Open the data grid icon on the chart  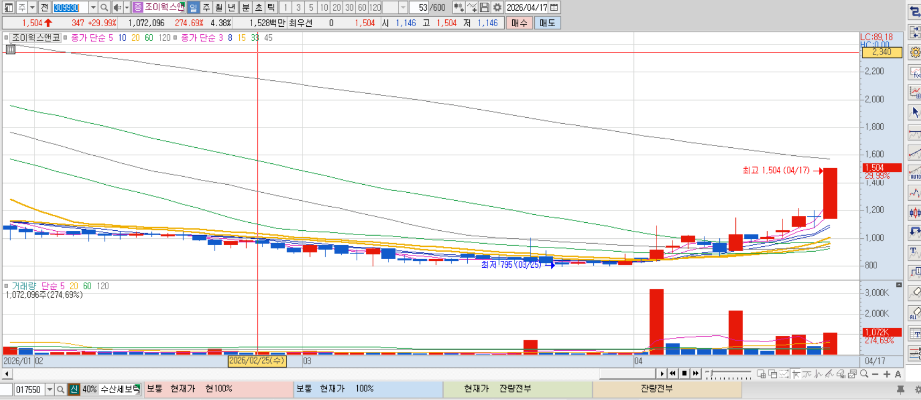tap(10, 49)
